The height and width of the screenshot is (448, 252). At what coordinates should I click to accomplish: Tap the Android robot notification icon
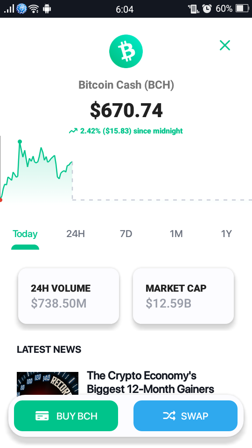pyautogui.click(x=47, y=9)
